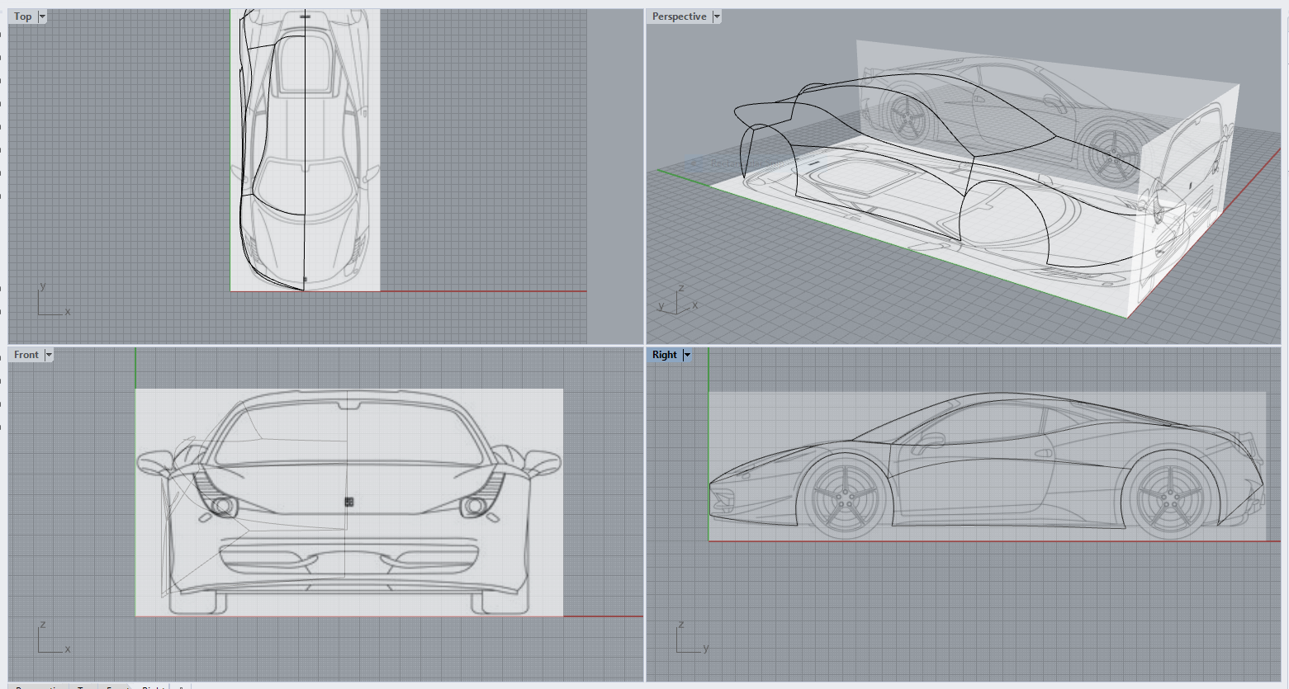Open the Top viewport title dropdown menu
This screenshot has height=689, width=1289.
[x=41, y=16]
